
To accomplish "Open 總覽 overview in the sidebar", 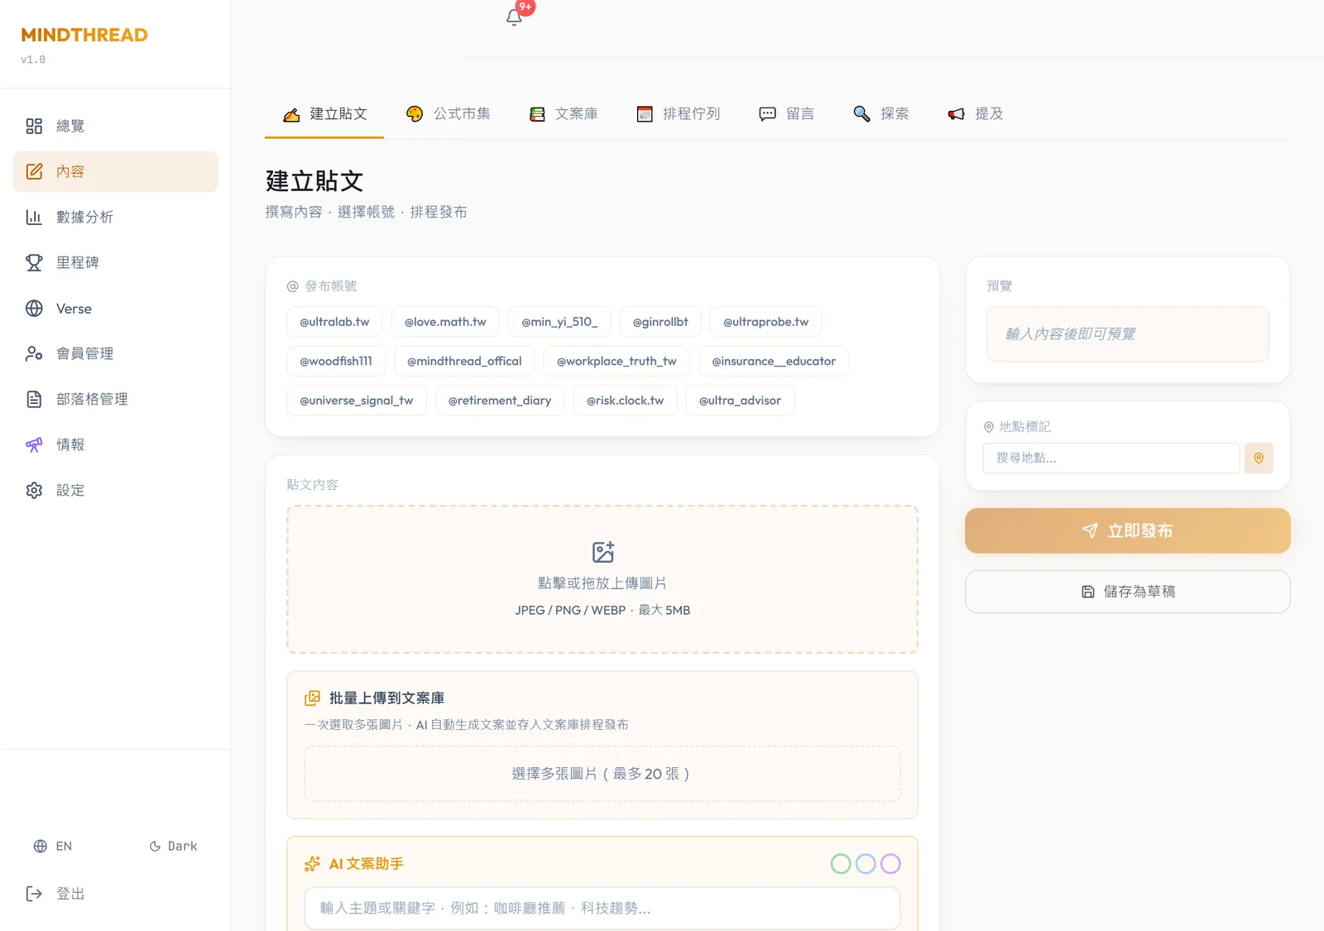I will tap(115, 126).
